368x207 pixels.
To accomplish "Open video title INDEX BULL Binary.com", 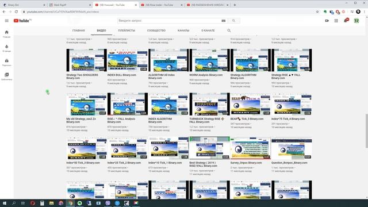I will click(121, 75).
